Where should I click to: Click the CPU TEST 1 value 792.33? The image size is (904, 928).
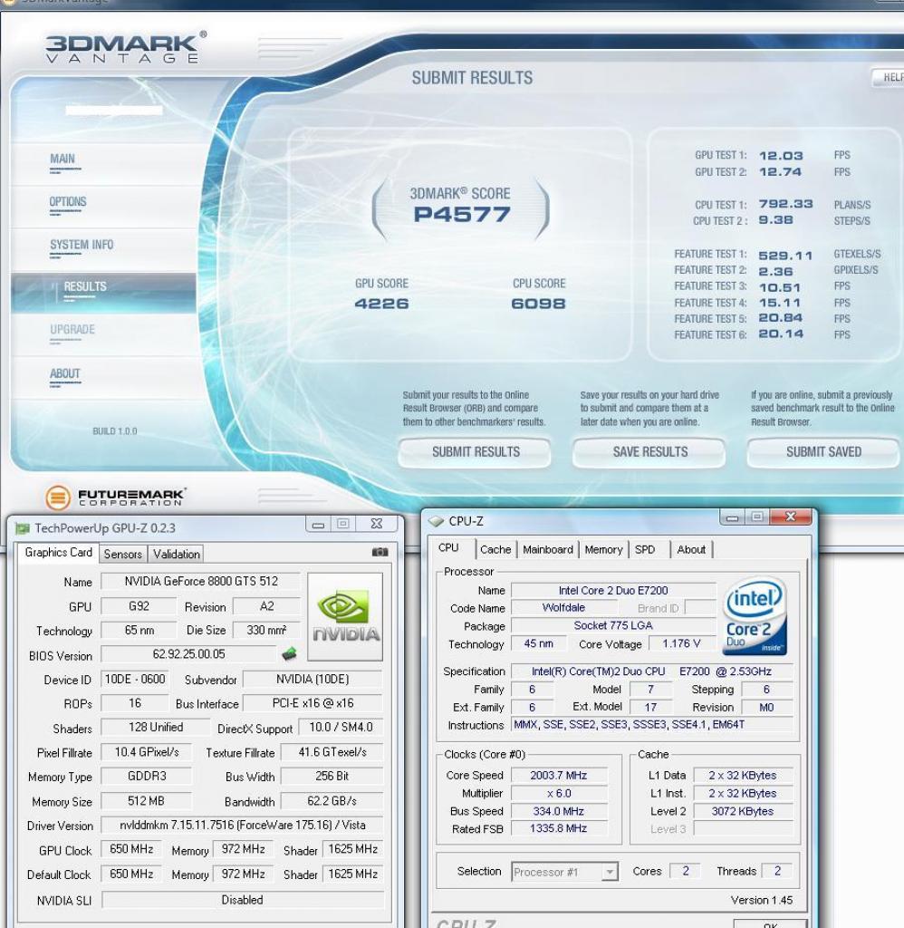pyautogui.click(x=785, y=204)
